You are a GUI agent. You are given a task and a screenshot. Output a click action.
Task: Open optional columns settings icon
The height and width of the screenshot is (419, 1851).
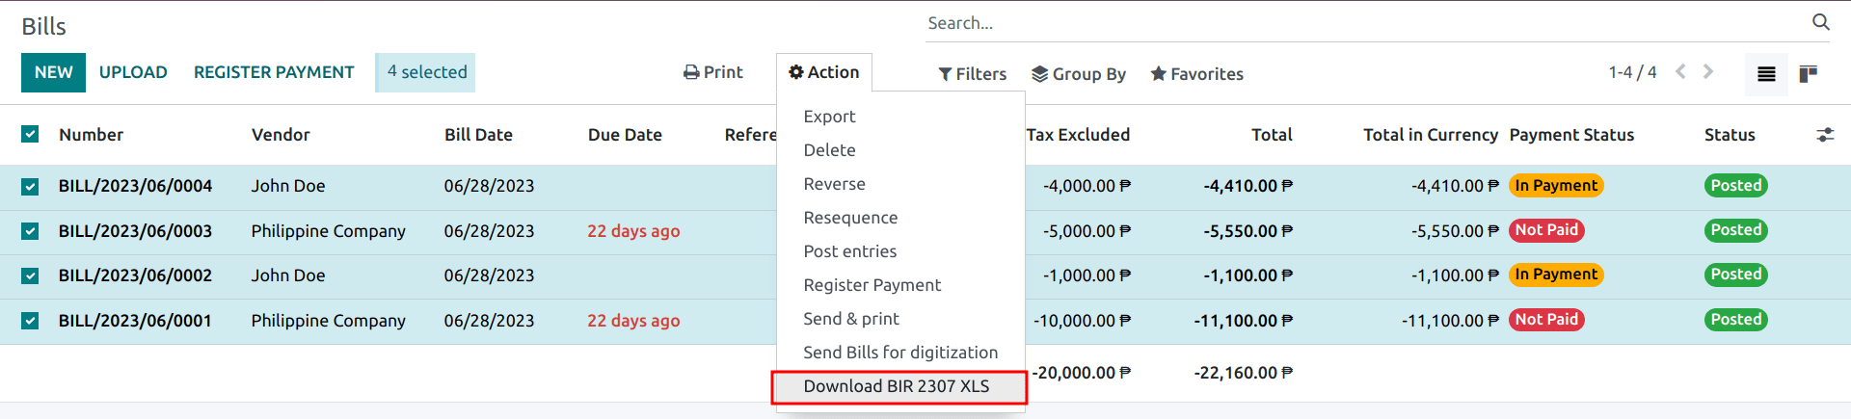(x=1825, y=135)
